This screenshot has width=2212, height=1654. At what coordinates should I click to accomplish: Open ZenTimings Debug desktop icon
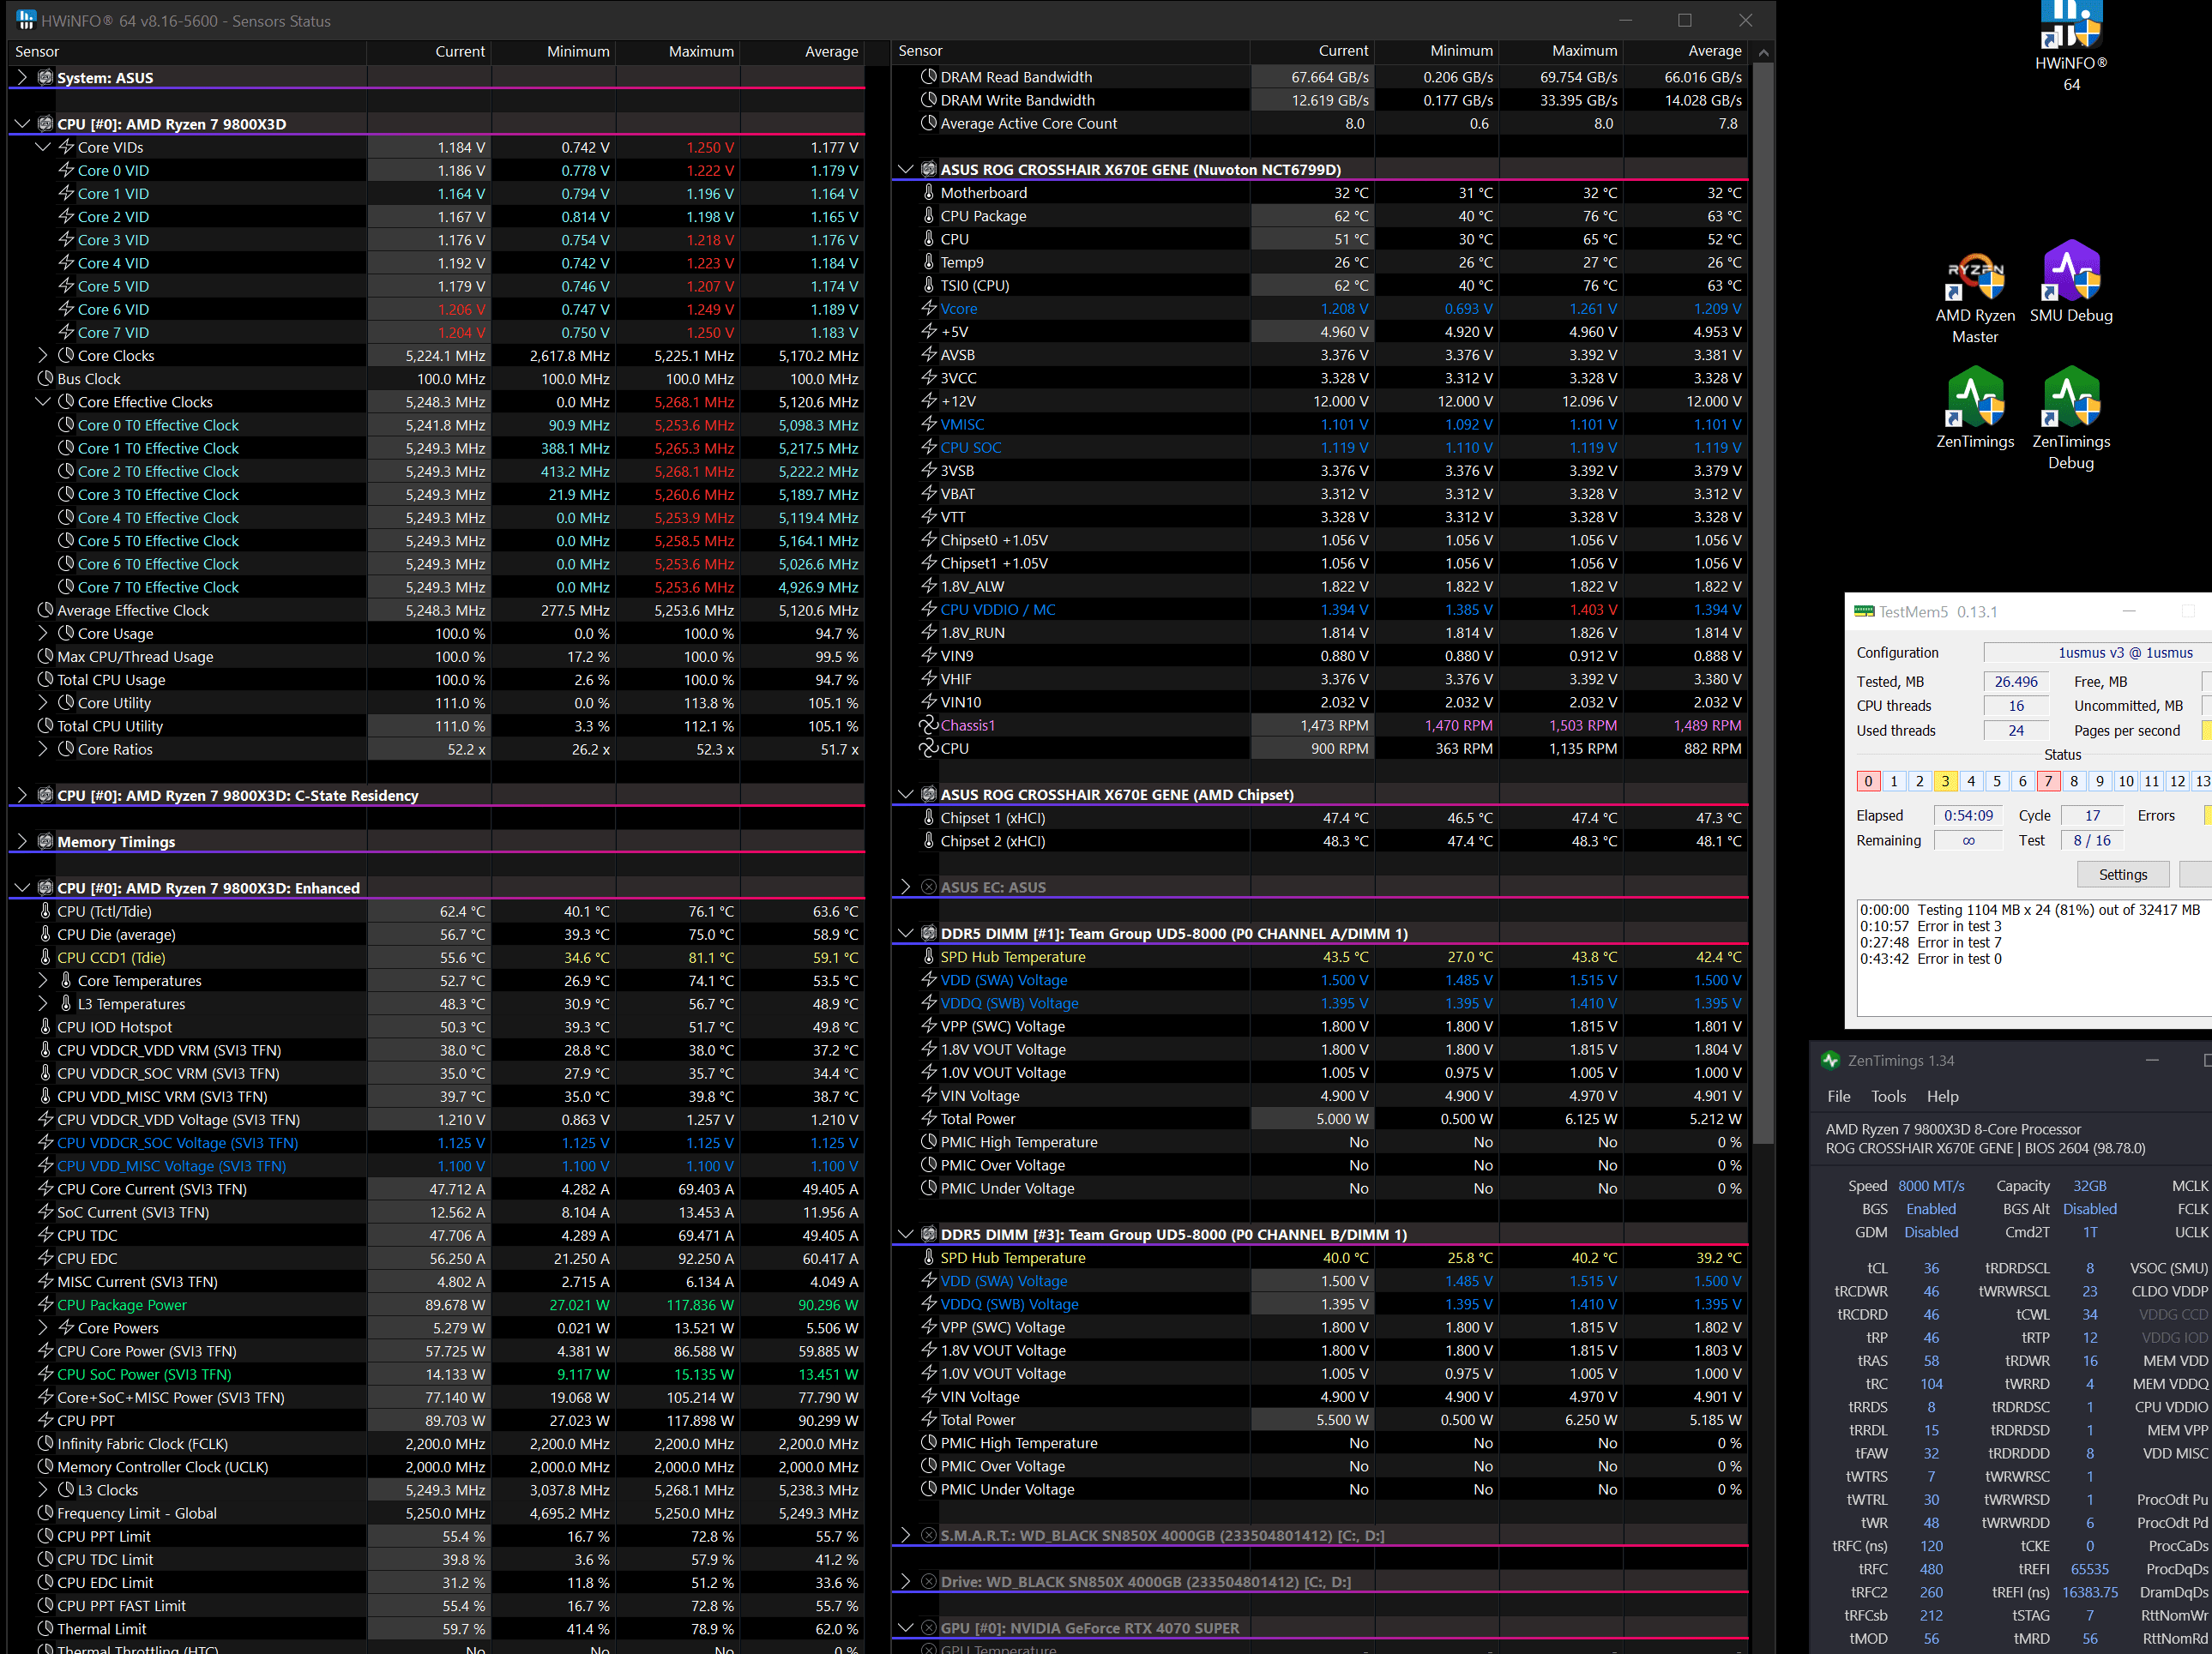click(2070, 398)
